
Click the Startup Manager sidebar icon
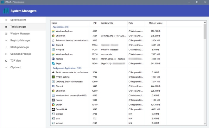tap(6, 47)
